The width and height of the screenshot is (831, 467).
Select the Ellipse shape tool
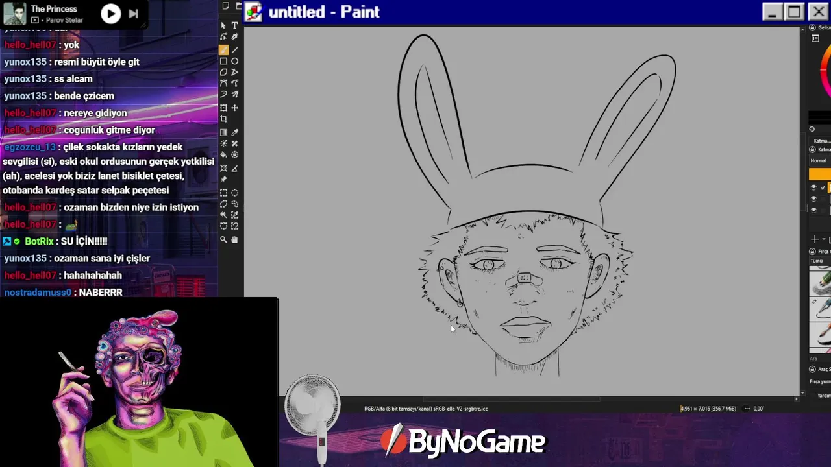tap(234, 61)
